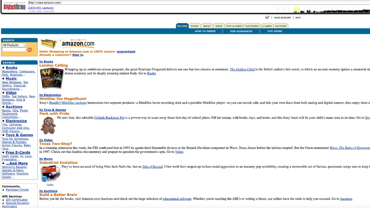Switch to the Music tab
Screen dimensions: 370x208
207,26
